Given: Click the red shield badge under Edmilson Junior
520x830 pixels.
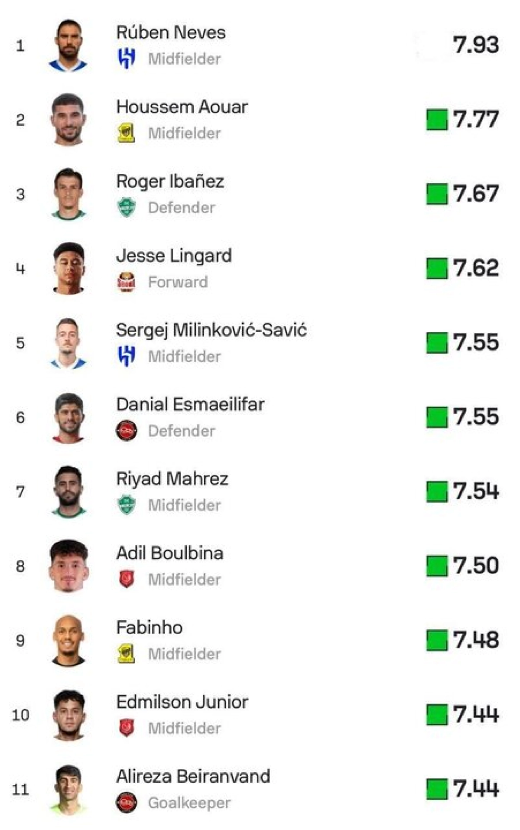Looking at the screenshot, I should click(126, 728).
